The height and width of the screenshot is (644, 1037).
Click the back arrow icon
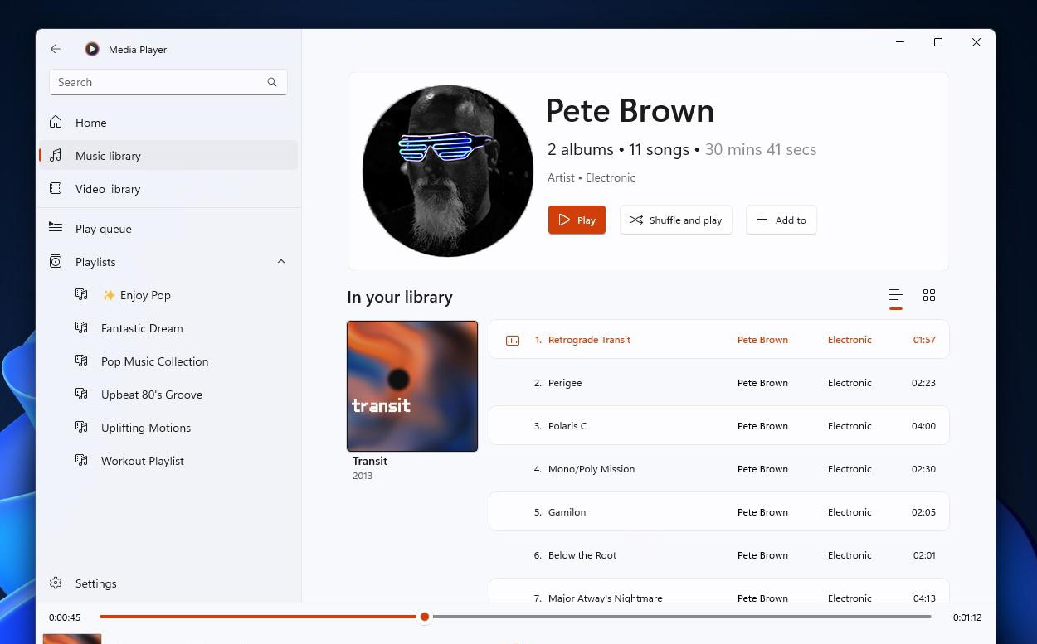point(56,49)
